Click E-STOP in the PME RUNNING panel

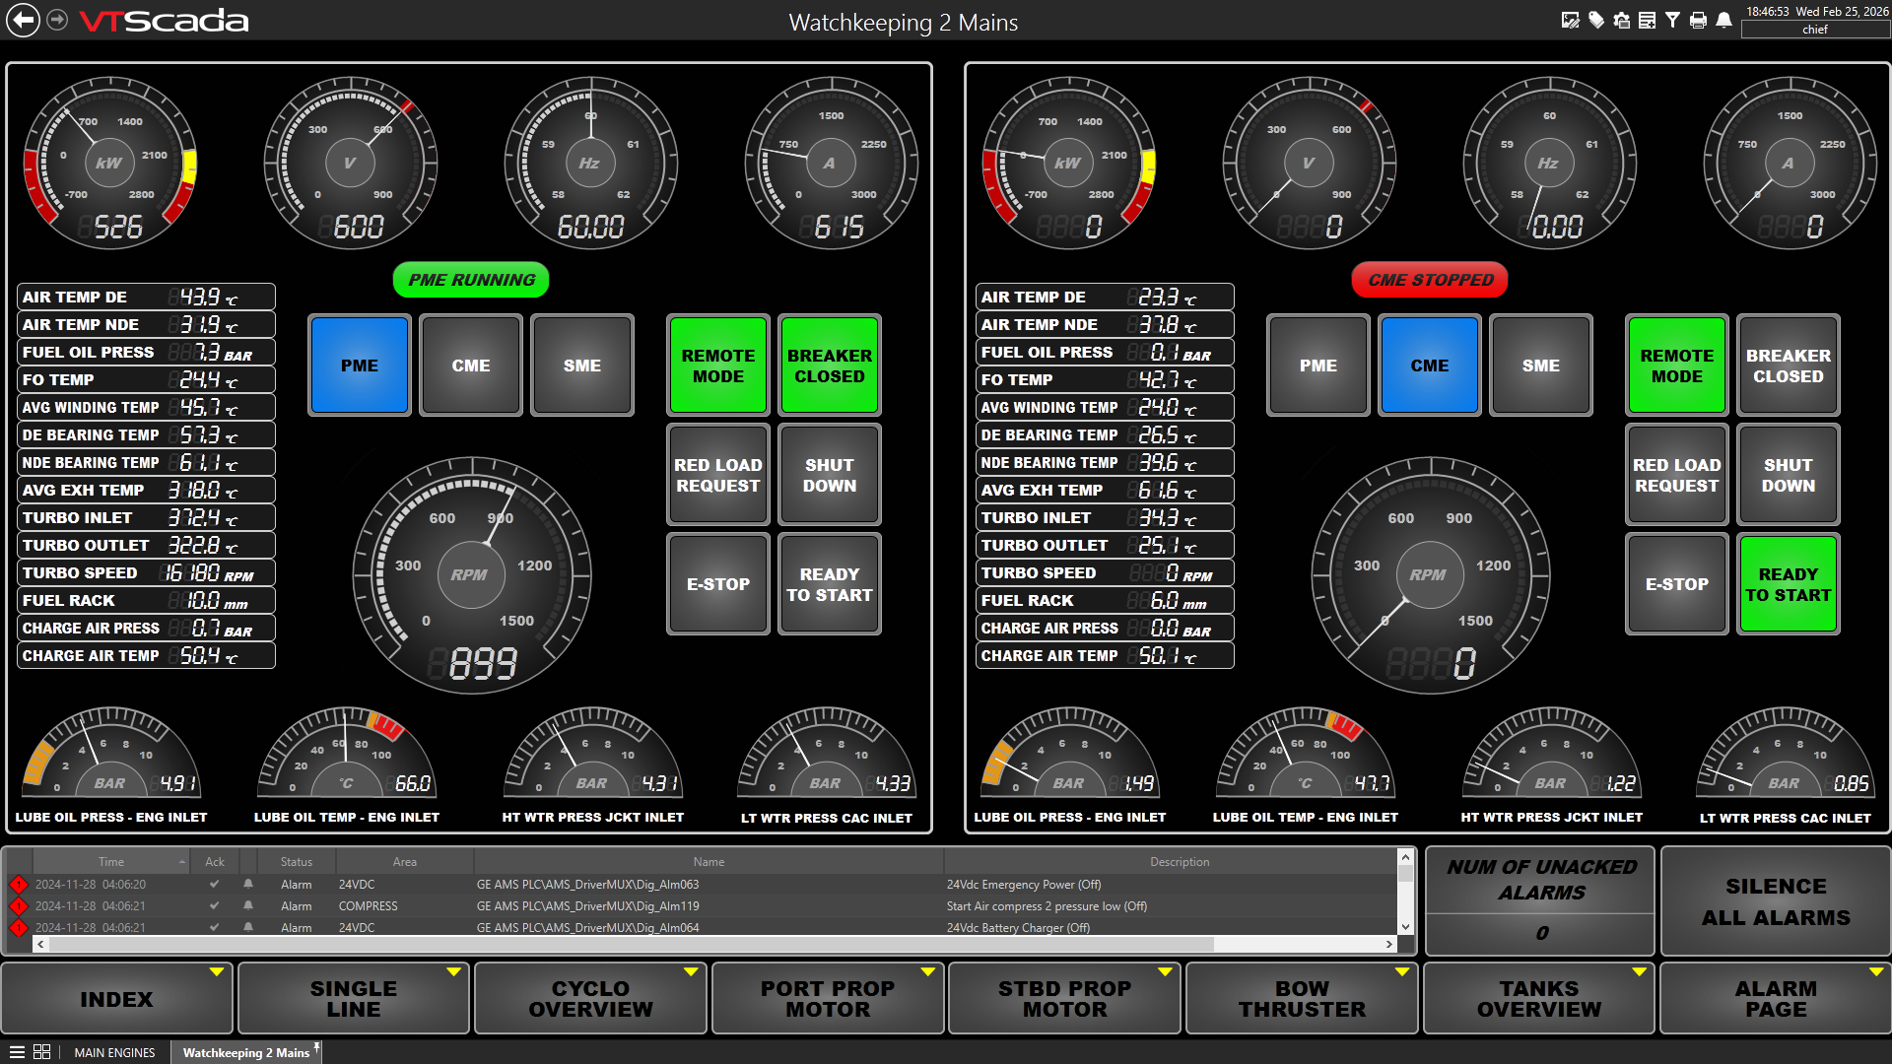click(718, 584)
